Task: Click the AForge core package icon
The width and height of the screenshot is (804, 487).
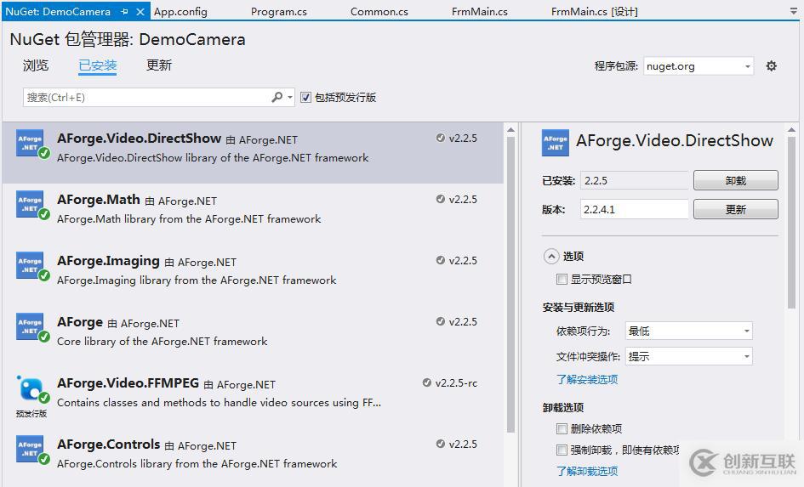Action: pos(33,327)
